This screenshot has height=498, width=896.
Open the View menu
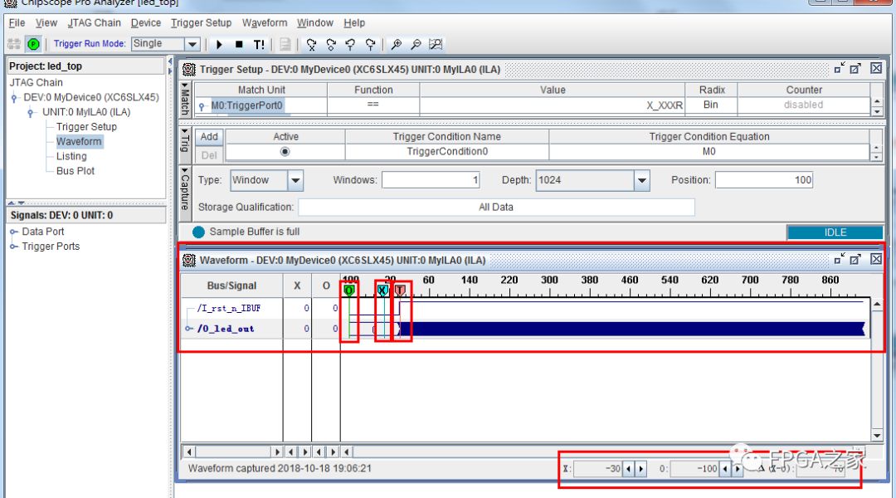click(46, 23)
